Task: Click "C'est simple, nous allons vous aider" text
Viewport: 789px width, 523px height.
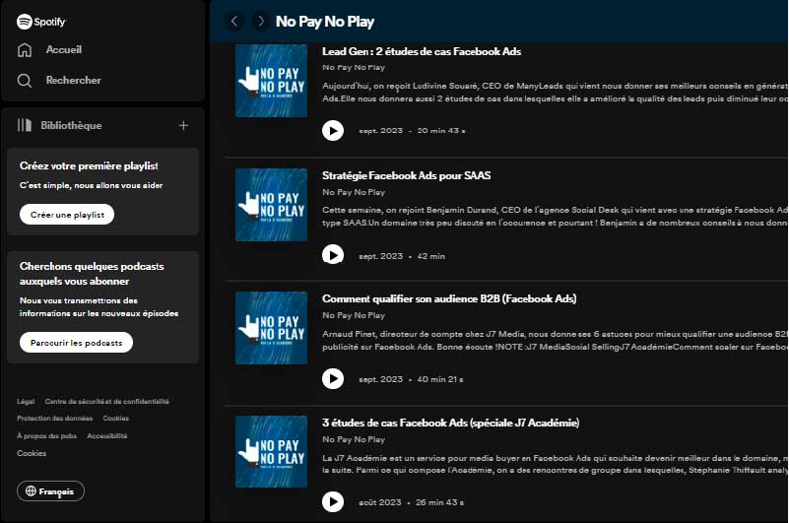Action: click(91, 185)
